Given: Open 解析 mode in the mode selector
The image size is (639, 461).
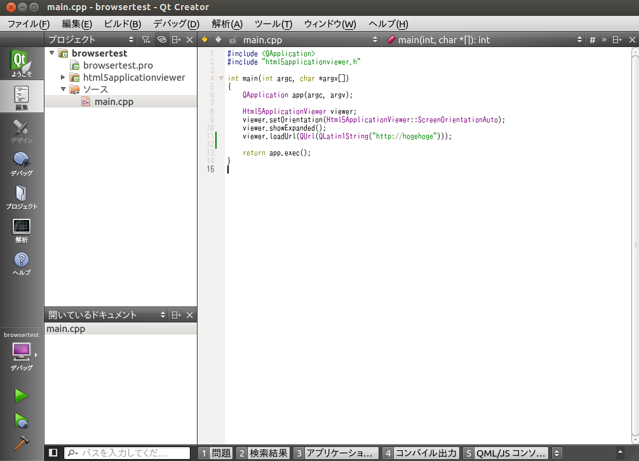Looking at the screenshot, I should pos(21,229).
